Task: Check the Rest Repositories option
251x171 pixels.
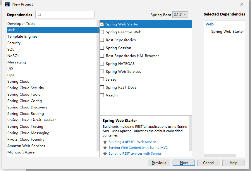Action: point(102,40)
